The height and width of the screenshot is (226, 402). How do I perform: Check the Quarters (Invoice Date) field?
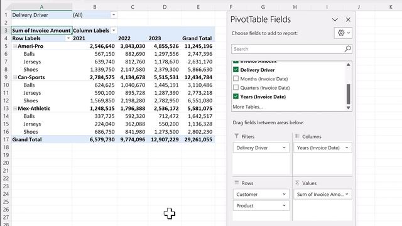(236, 88)
